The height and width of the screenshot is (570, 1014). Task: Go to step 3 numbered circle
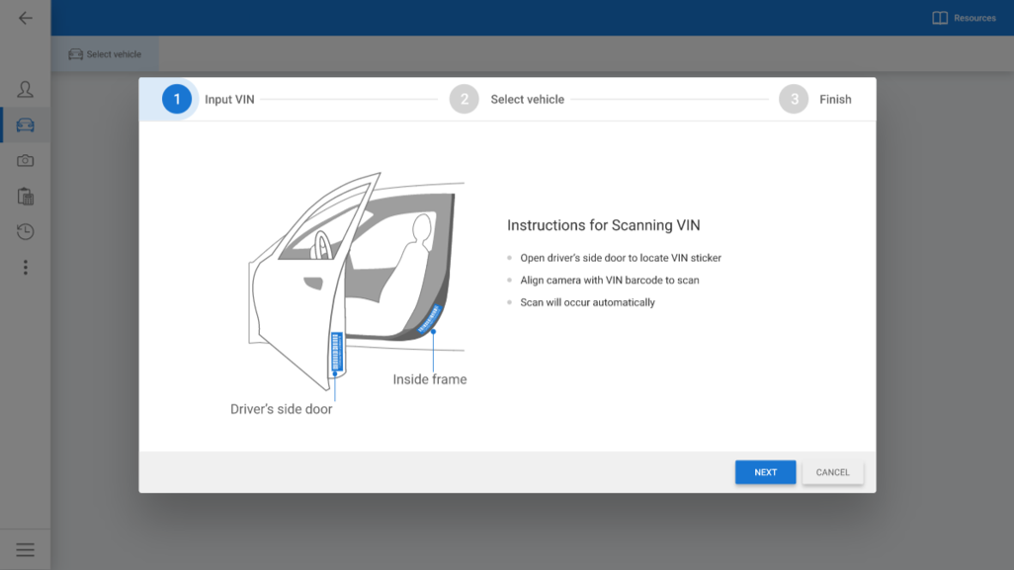pyautogui.click(x=794, y=99)
